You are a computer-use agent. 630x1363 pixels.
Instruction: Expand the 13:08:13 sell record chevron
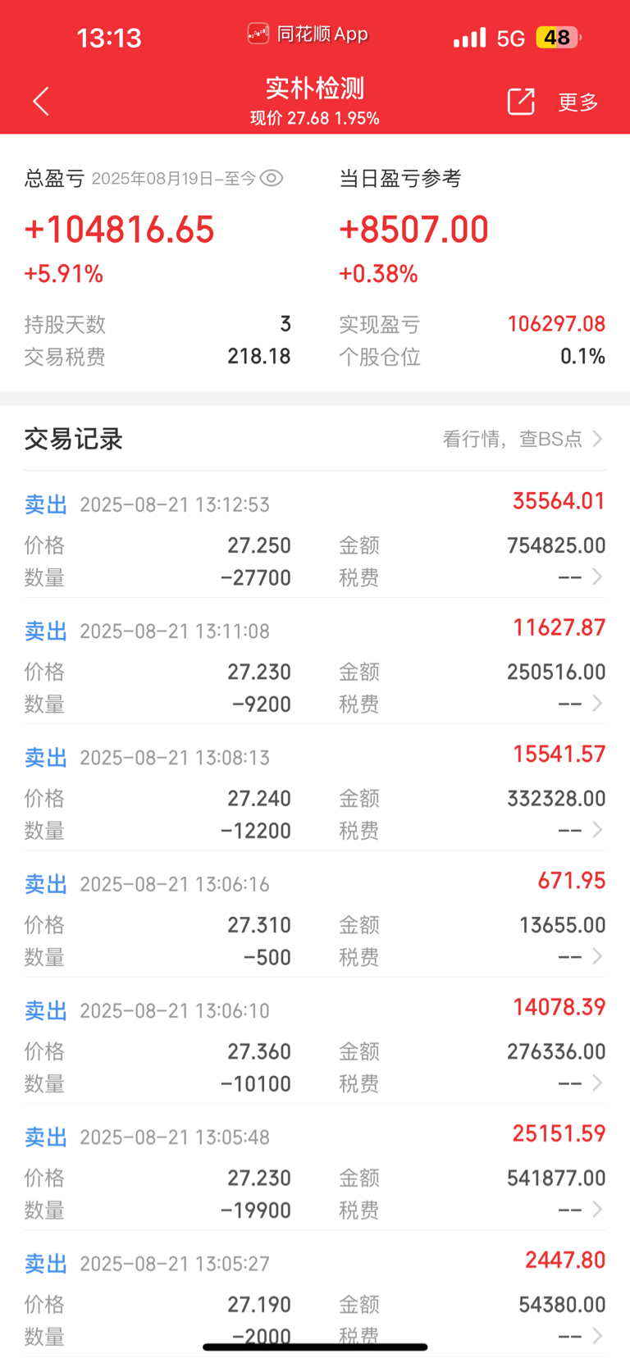pos(597,830)
